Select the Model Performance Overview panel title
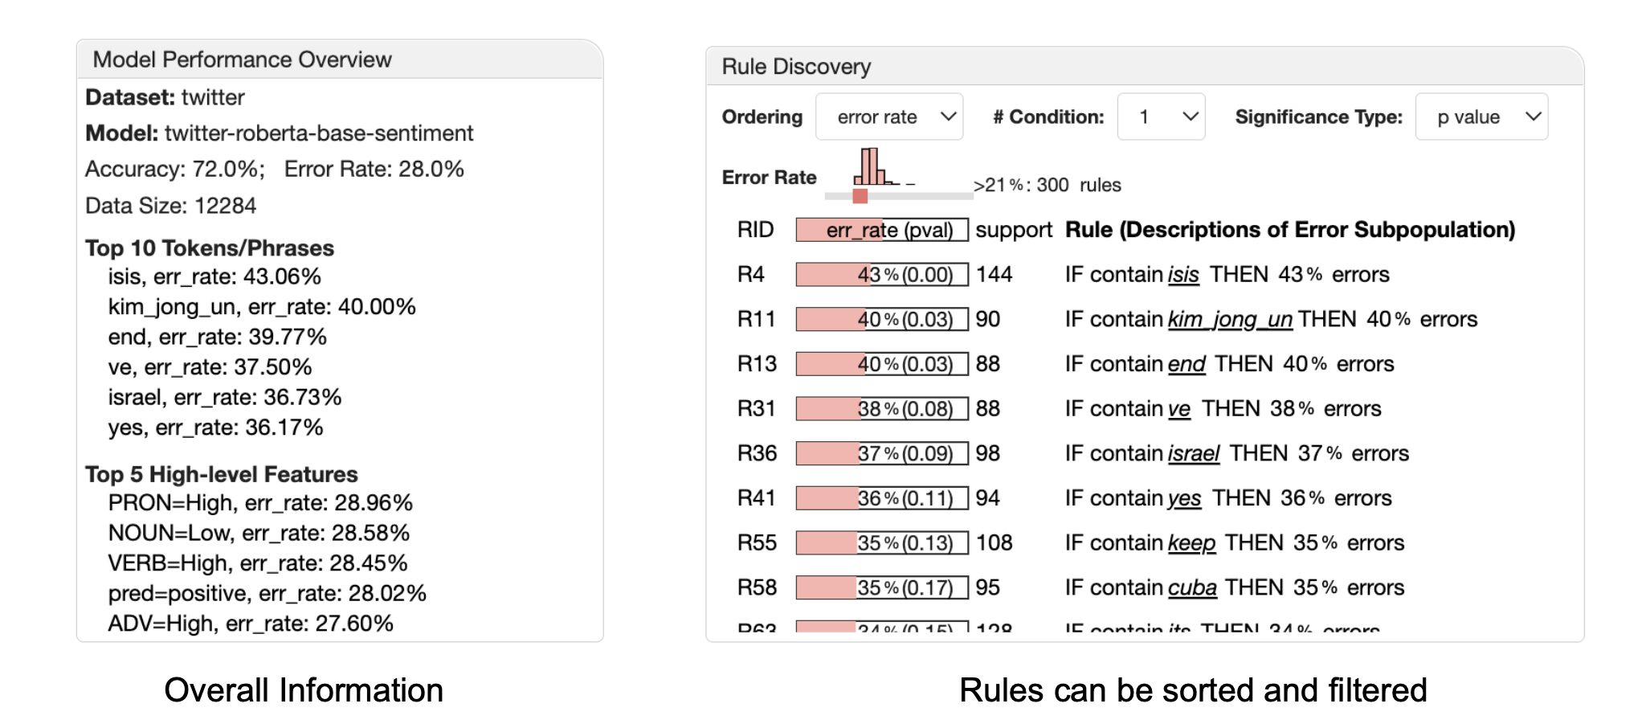The height and width of the screenshot is (720, 1650). click(x=242, y=59)
